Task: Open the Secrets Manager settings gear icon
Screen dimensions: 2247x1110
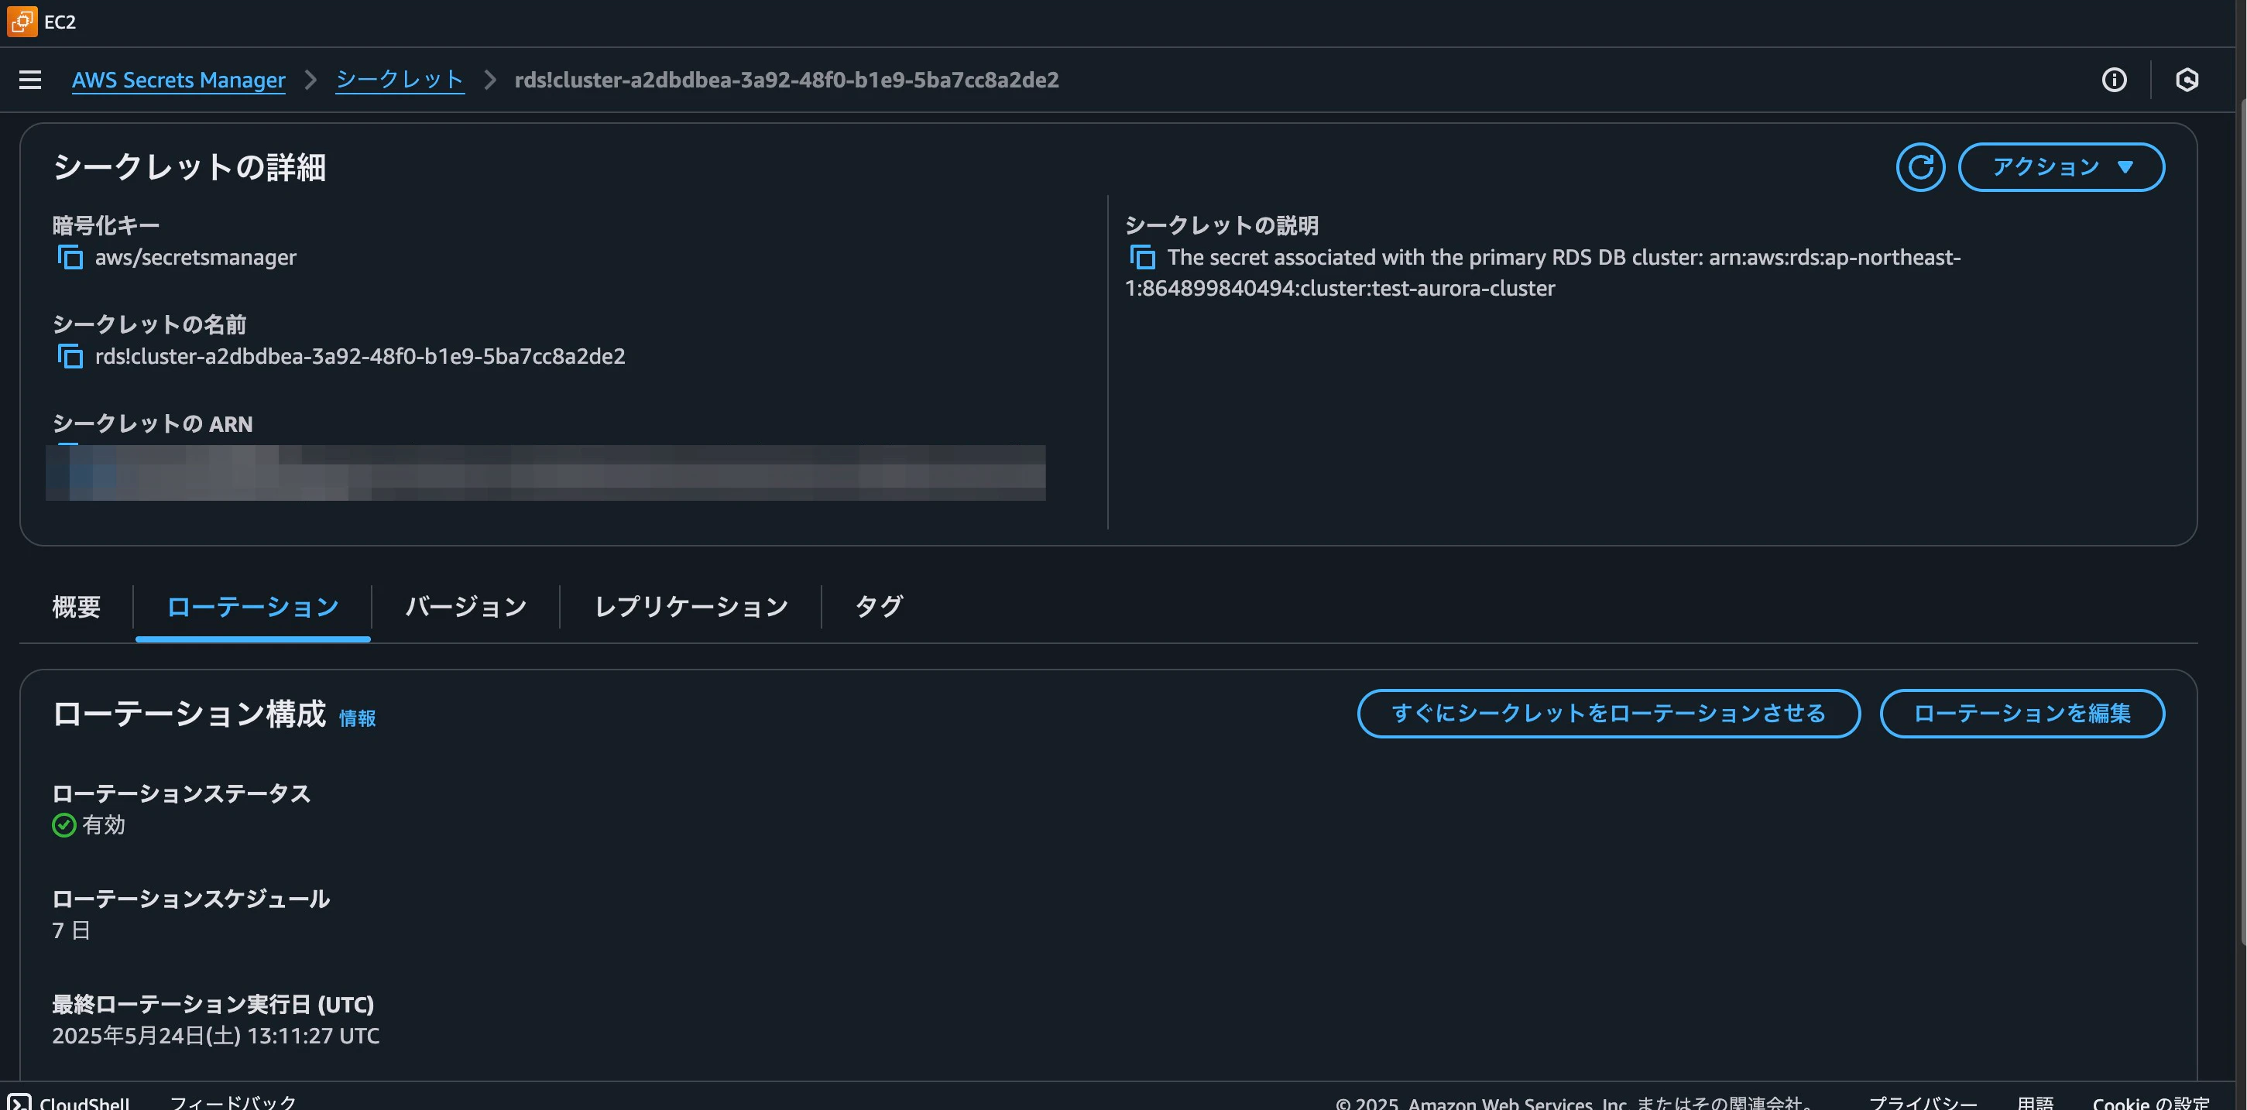Action: tap(2189, 80)
